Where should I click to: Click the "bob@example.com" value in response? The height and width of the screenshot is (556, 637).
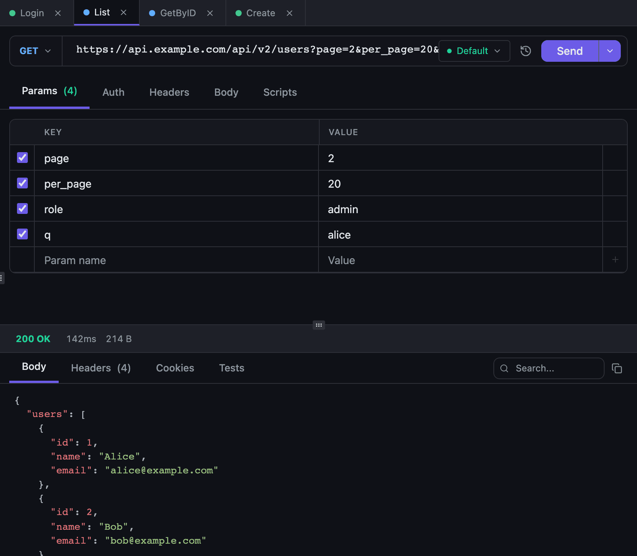(156, 541)
